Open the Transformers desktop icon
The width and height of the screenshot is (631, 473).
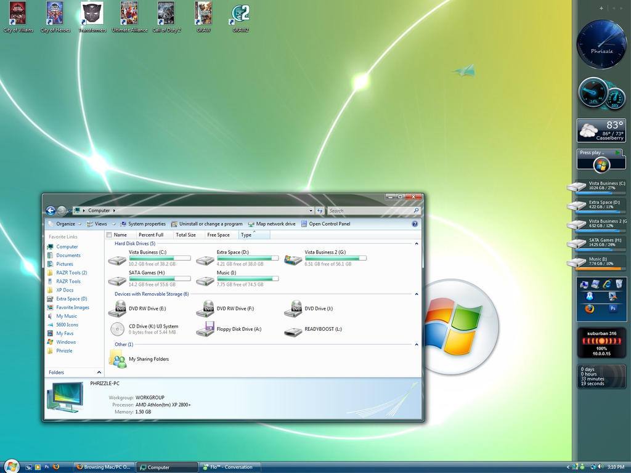[x=91, y=14]
